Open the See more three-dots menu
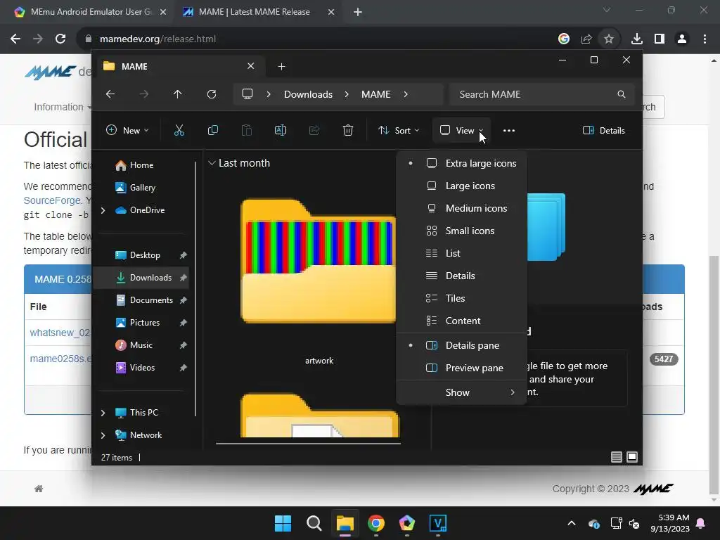This screenshot has height=540, width=720. pyautogui.click(x=509, y=130)
